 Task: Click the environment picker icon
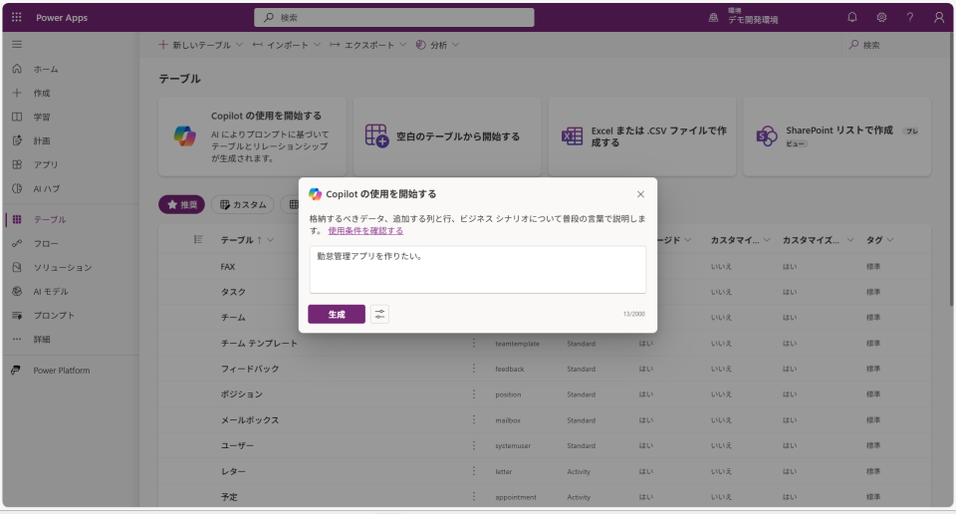(x=713, y=18)
